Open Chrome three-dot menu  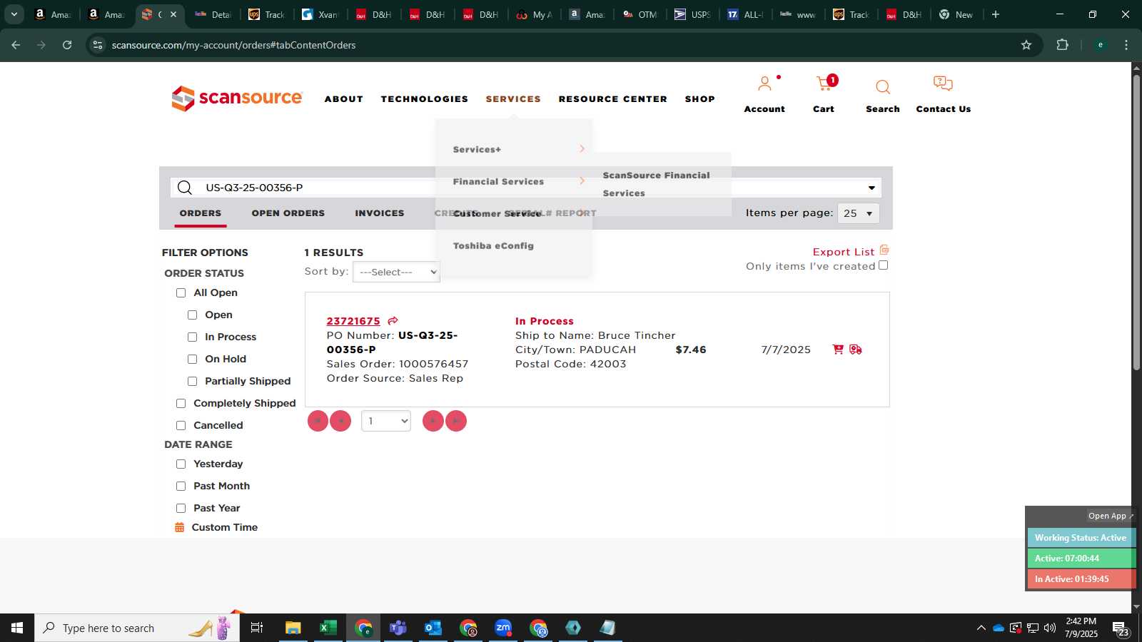1126,45
